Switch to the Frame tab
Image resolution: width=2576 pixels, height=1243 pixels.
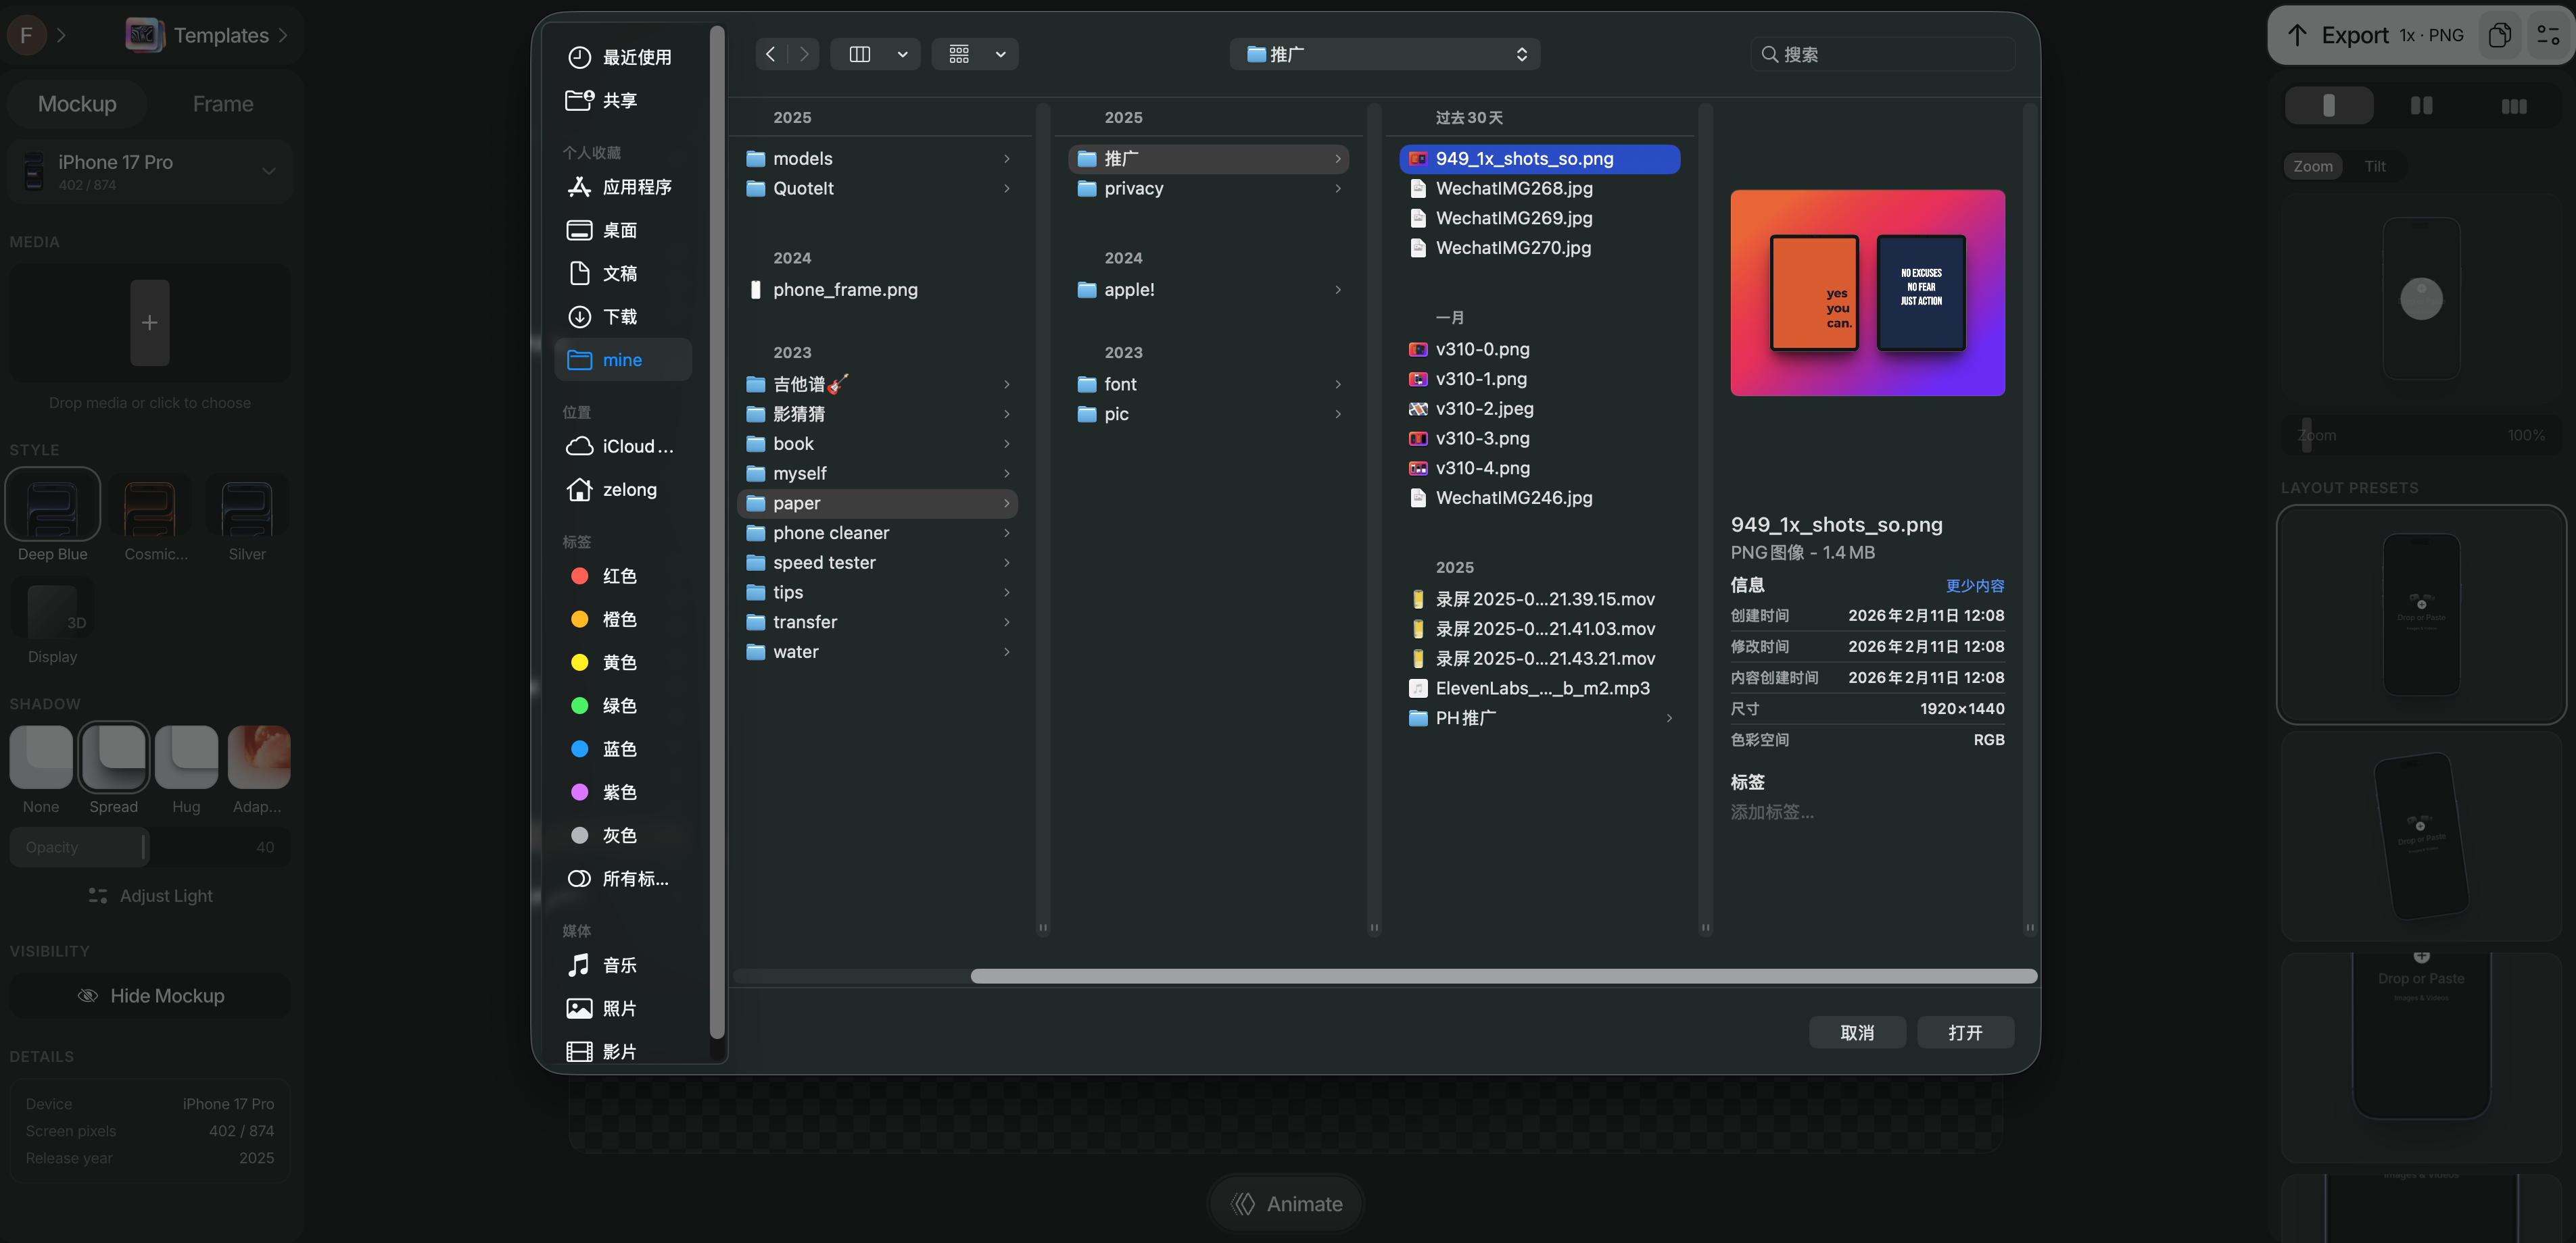click(222, 104)
